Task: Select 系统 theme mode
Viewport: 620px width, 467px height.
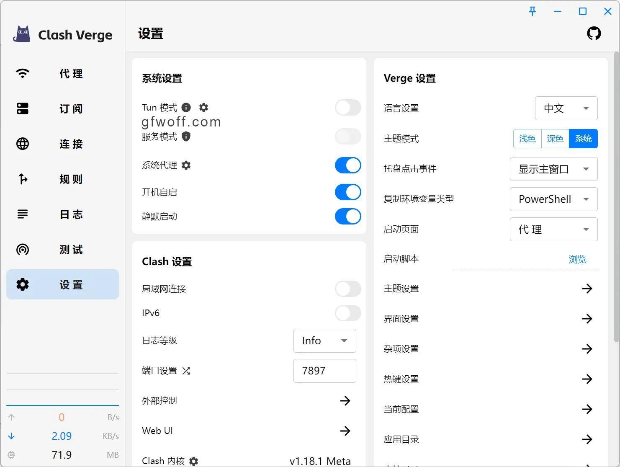Action: pos(583,139)
